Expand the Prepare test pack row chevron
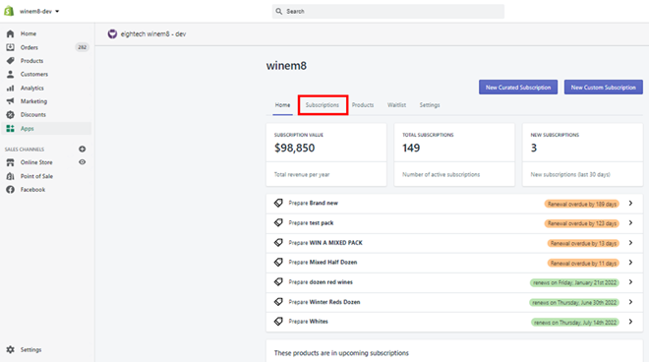Image resolution: width=649 pixels, height=362 pixels. 630,223
